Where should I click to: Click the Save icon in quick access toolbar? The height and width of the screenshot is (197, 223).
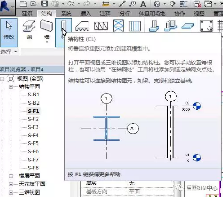(44, 4)
